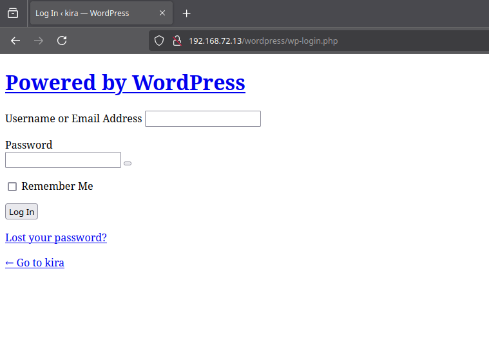The width and height of the screenshot is (489, 352).
Task: Click the 'Username or Email Address' label
Action: coord(73,118)
